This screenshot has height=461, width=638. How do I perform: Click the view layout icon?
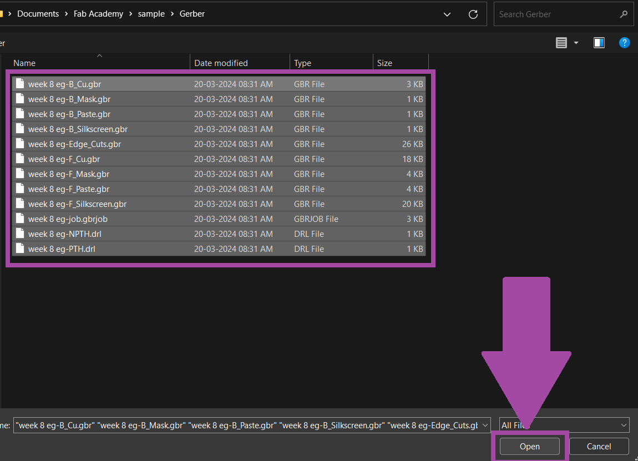[x=561, y=43]
